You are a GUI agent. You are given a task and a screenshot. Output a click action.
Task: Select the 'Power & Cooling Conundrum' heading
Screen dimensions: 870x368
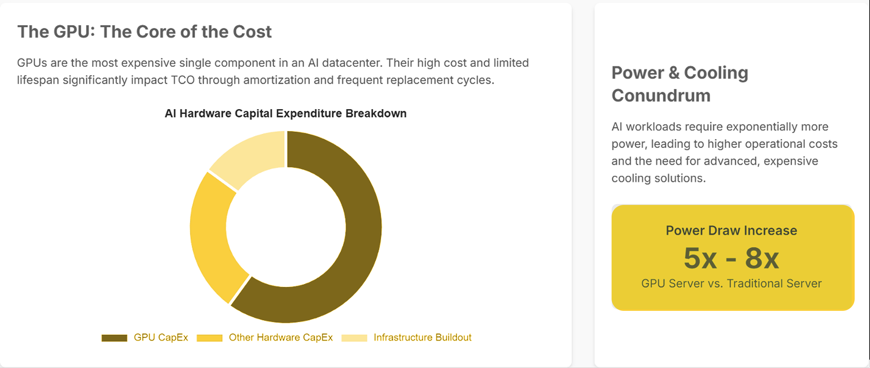pos(679,84)
